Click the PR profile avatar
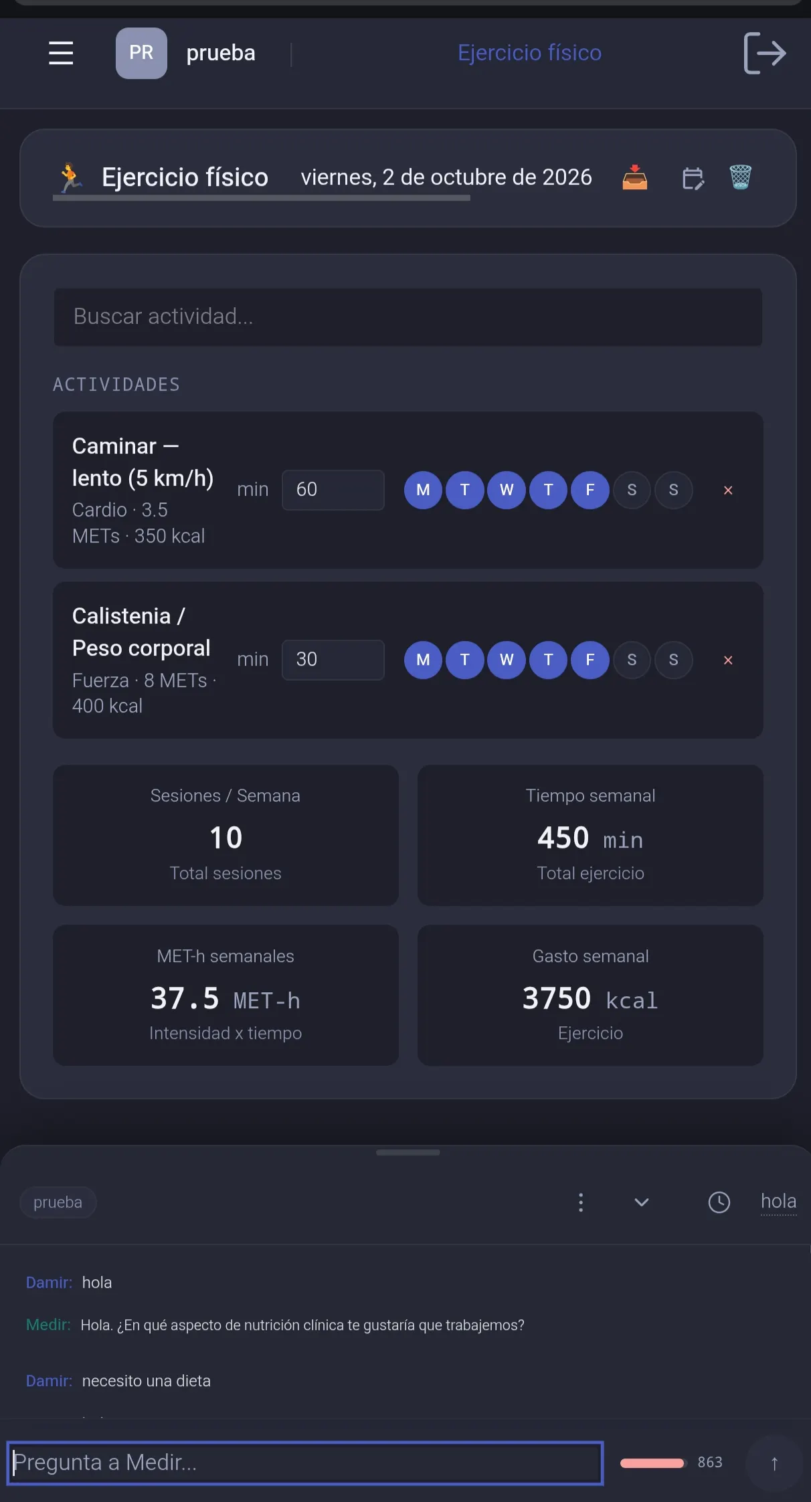 [141, 53]
